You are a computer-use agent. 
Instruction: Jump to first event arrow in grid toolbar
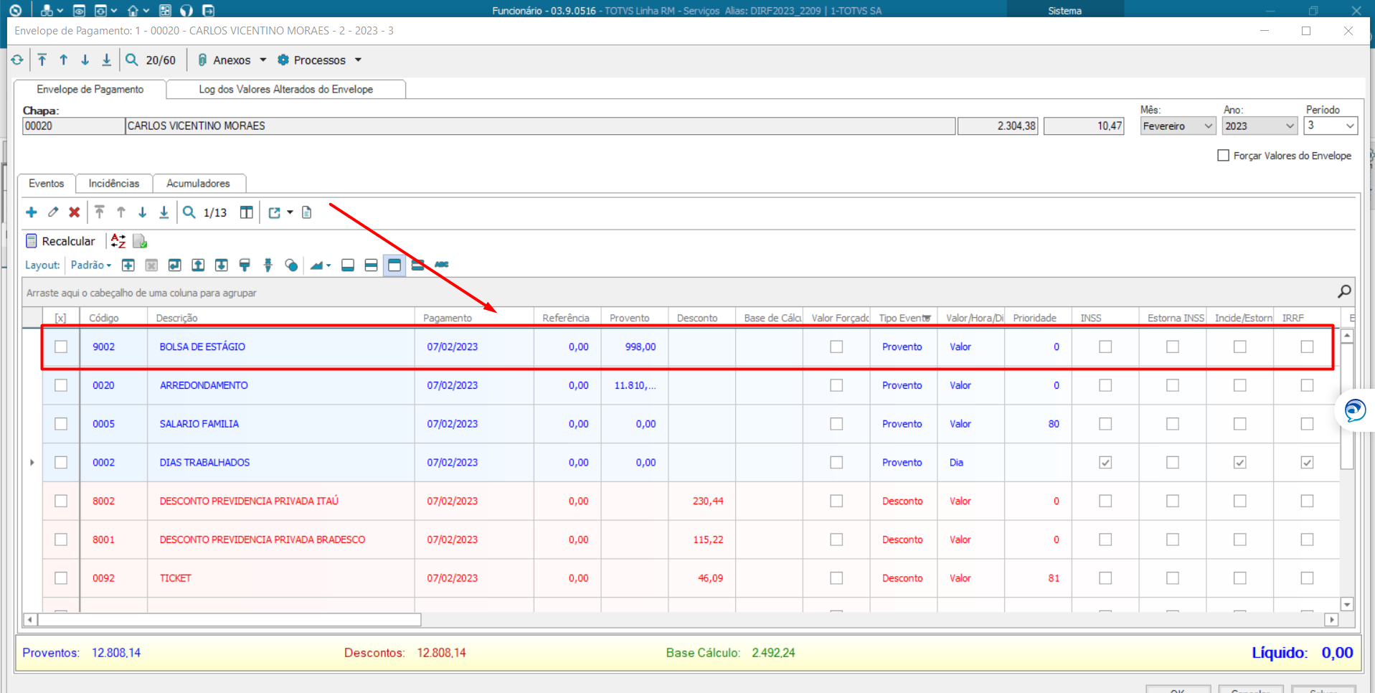click(x=100, y=212)
